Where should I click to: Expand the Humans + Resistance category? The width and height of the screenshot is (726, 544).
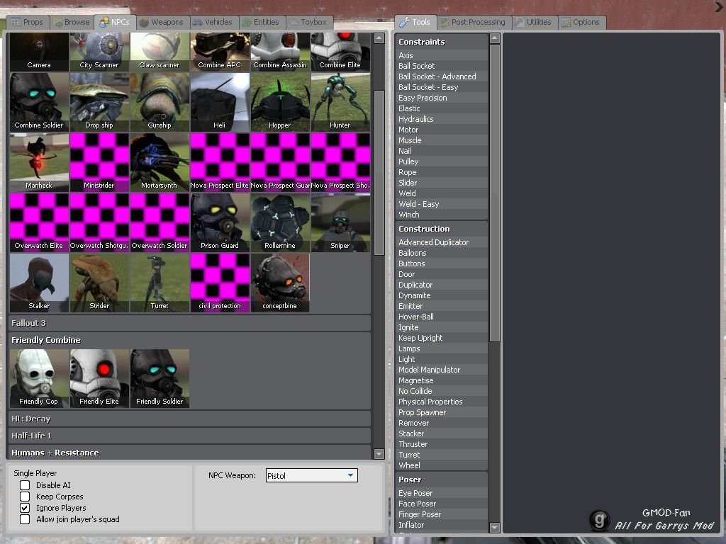[190, 453]
